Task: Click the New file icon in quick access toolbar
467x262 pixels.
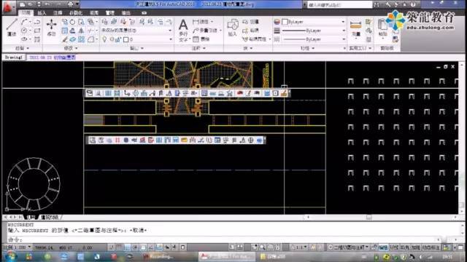Action: coord(23,4)
